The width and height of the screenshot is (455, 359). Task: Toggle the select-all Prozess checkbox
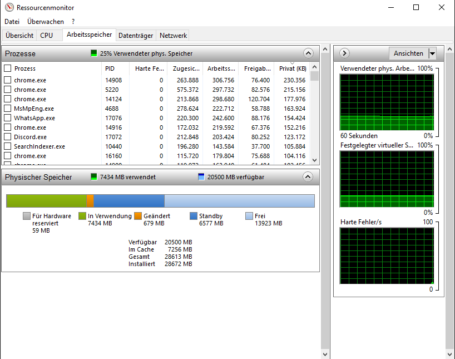point(8,68)
